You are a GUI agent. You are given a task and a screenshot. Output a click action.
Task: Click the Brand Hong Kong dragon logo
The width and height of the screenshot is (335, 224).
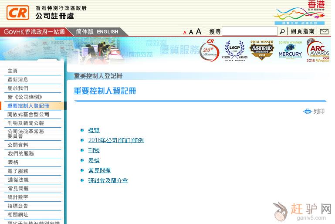pos(299,12)
